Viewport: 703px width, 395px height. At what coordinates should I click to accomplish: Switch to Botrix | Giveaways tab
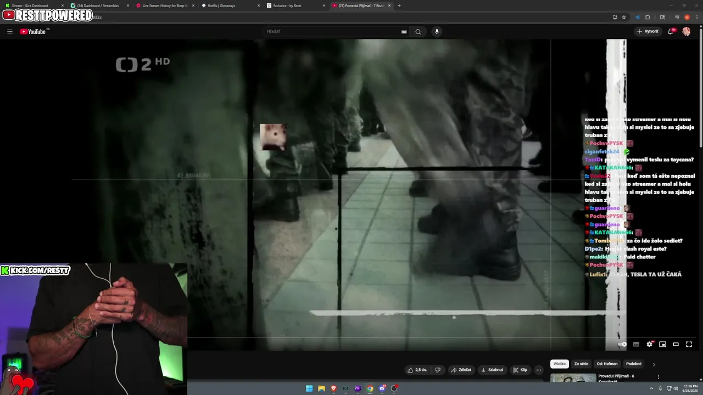230,5
